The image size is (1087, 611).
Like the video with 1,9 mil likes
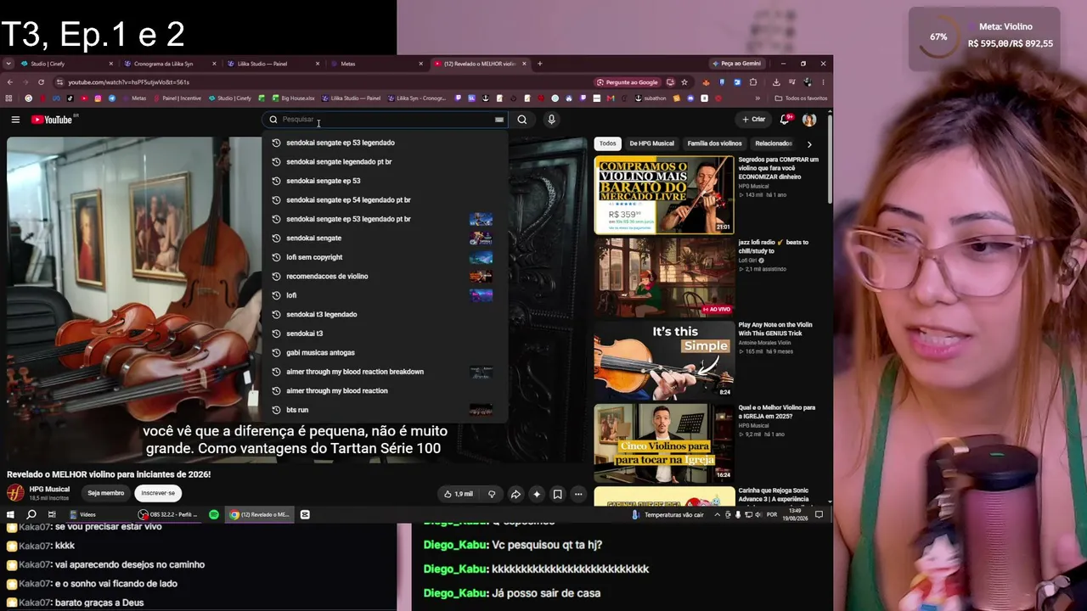[x=459, y=494]
